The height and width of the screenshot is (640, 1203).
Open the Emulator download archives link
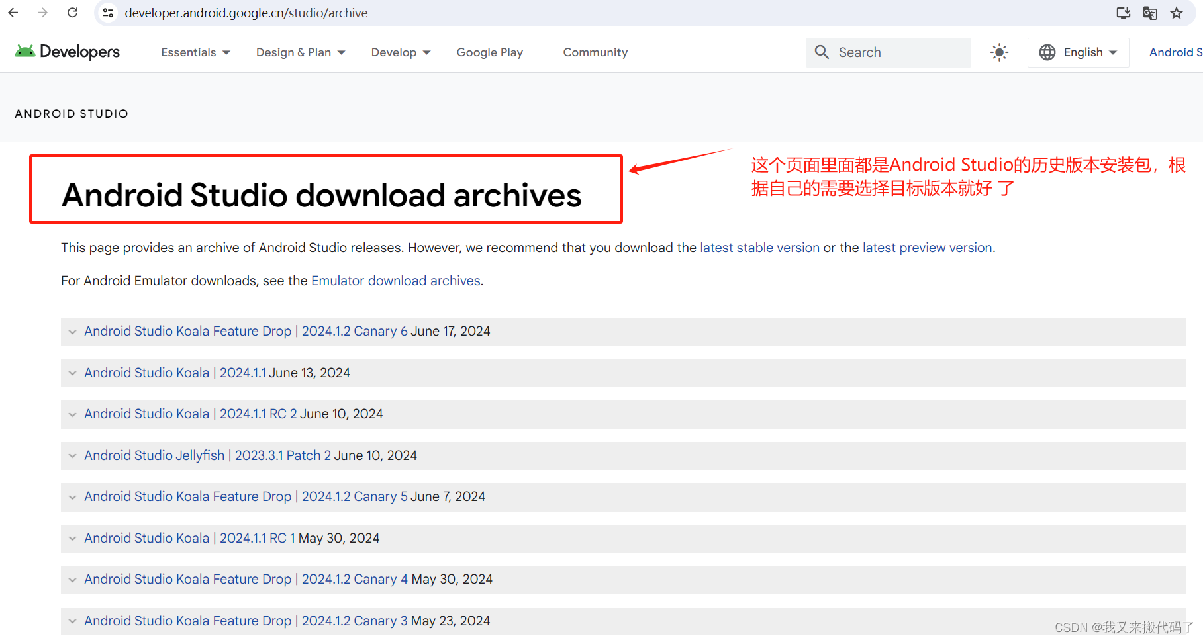pyautogui.click(x=396, y=281)
